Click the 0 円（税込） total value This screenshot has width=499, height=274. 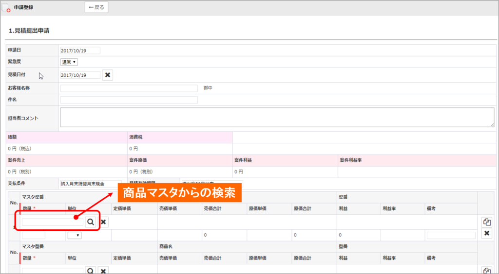(x=19, y=149)
